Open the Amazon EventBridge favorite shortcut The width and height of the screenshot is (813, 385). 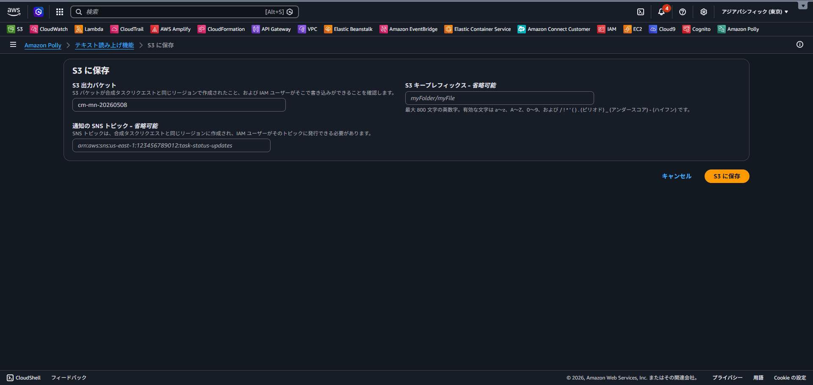[409, 29]
